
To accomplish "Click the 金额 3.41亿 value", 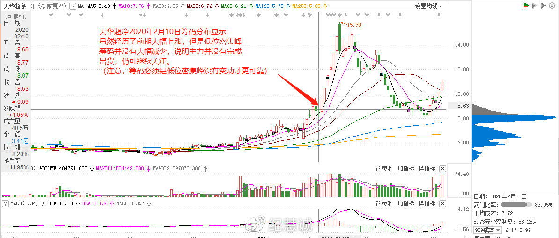I will (20, 141).
